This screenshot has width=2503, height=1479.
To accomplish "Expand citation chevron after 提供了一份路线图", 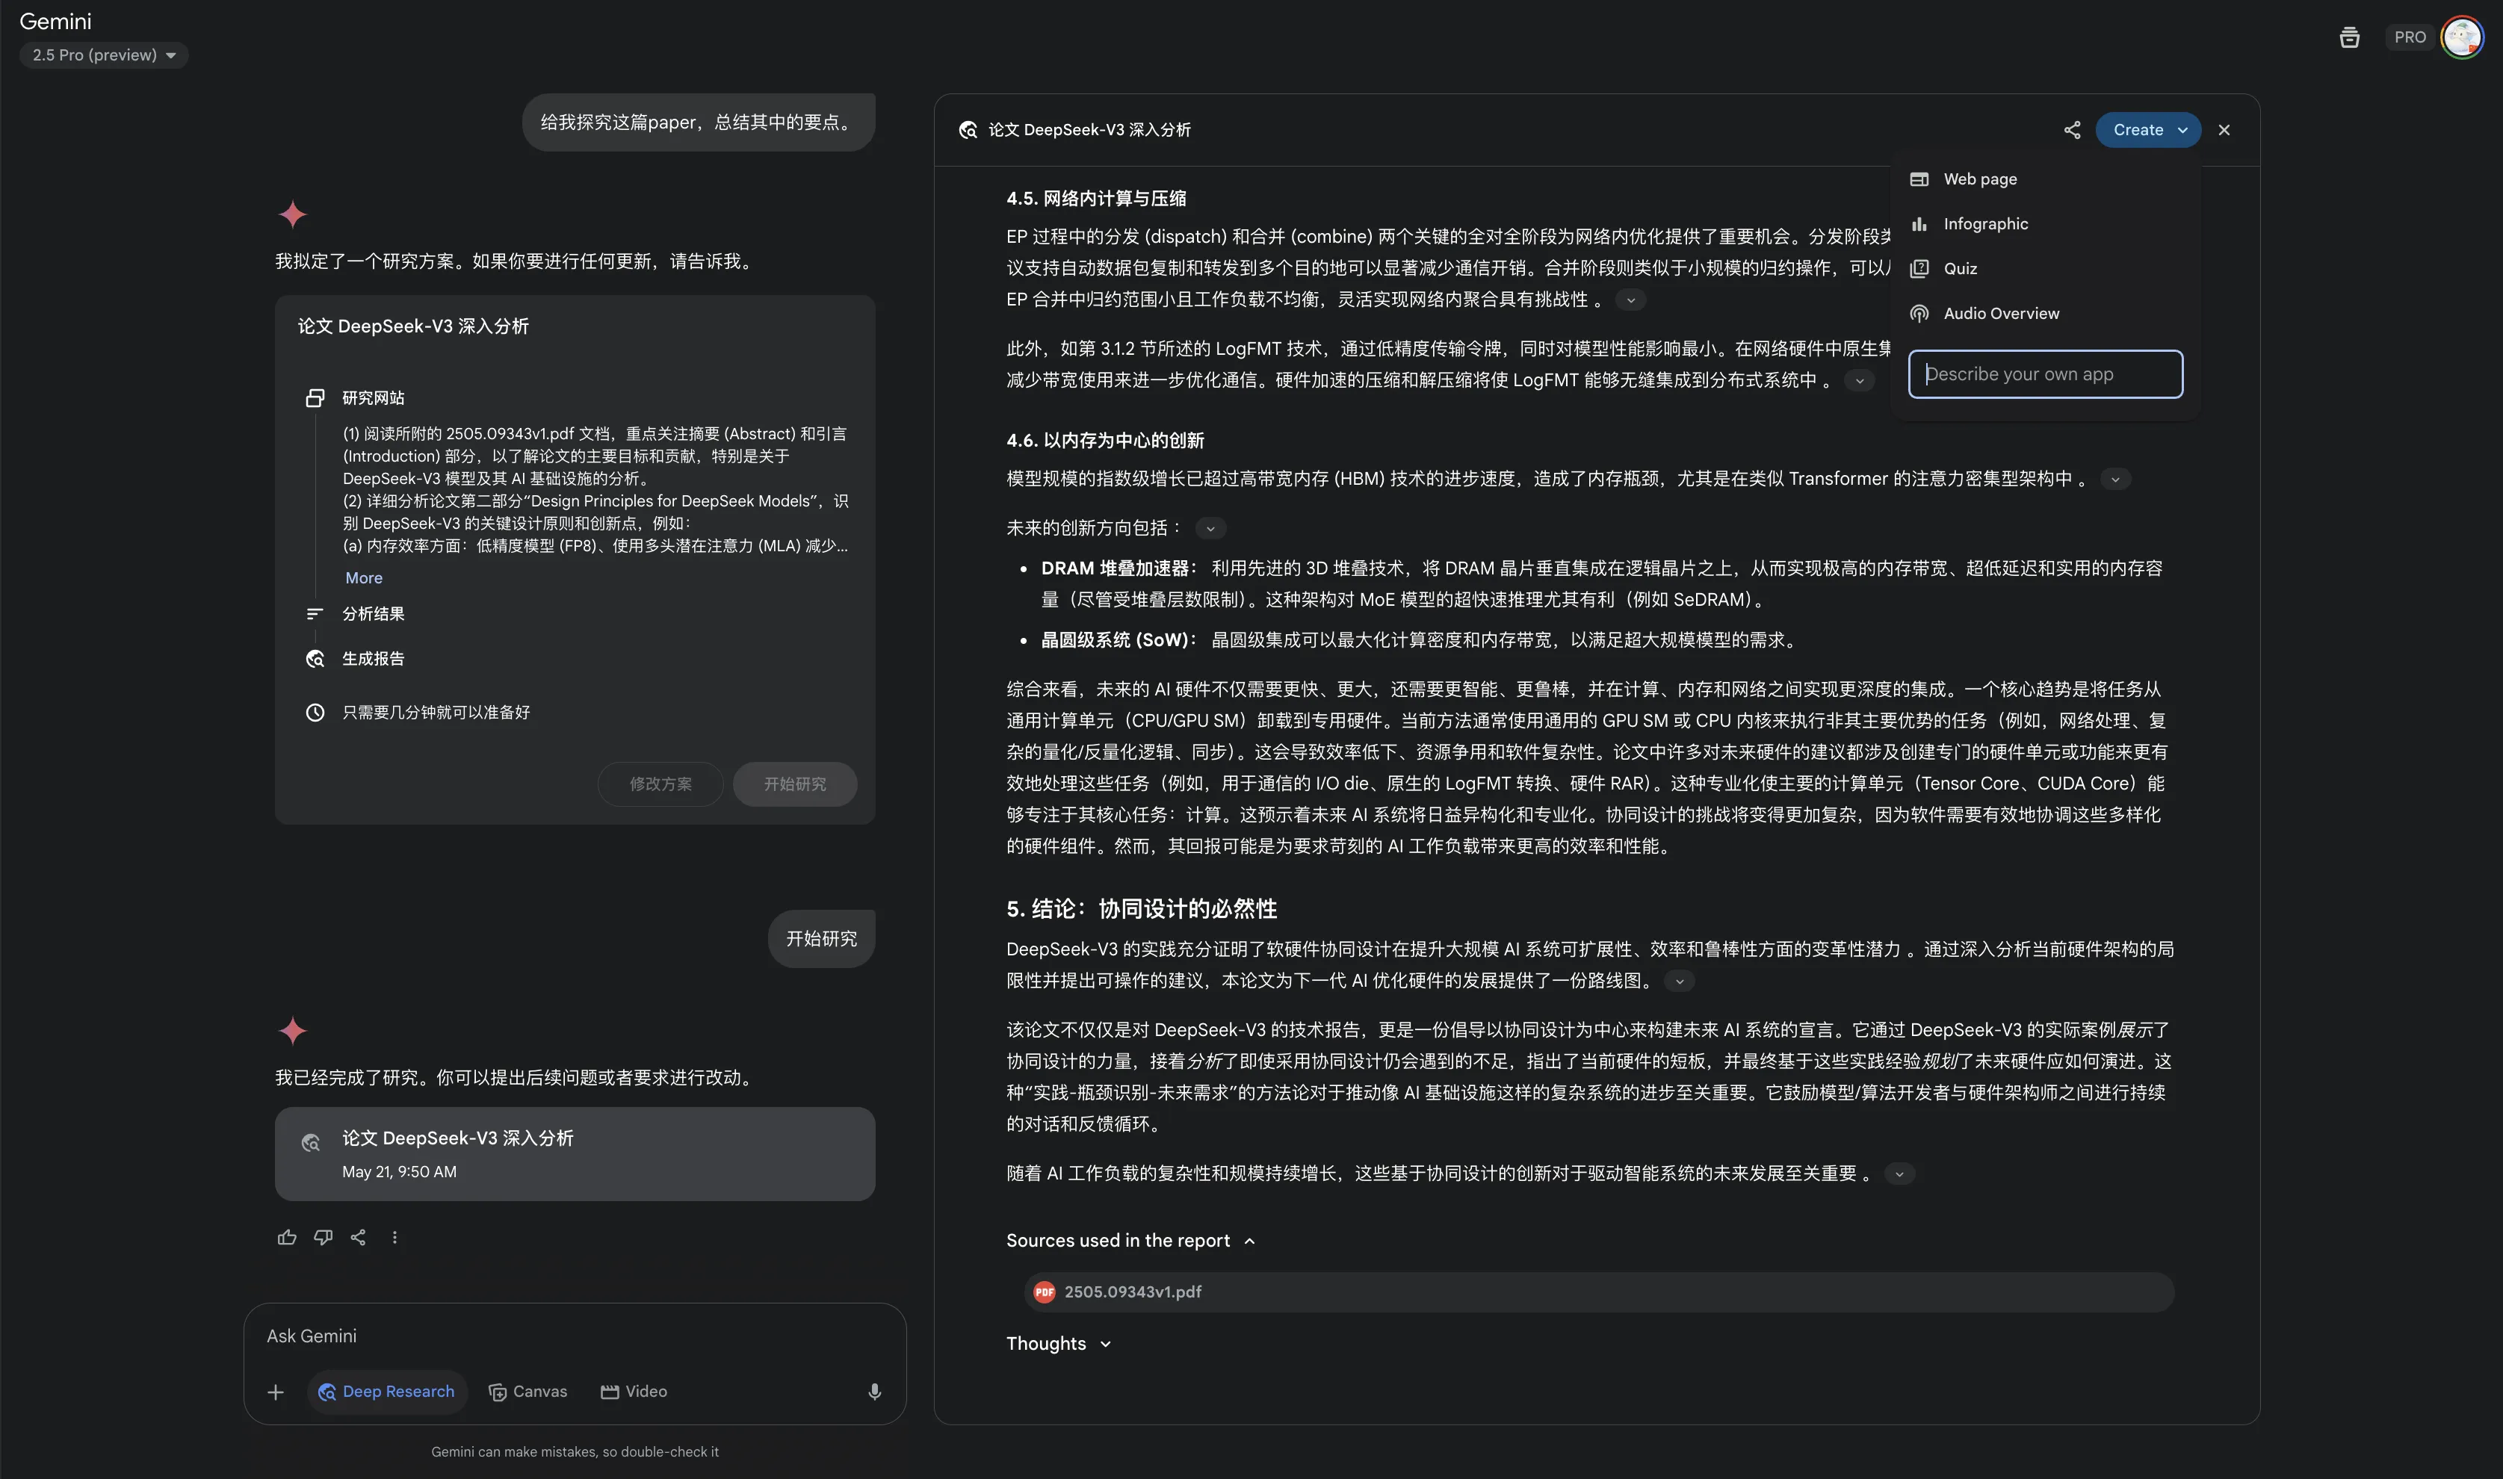I will pyautogui.click(x=1680, y=982).
